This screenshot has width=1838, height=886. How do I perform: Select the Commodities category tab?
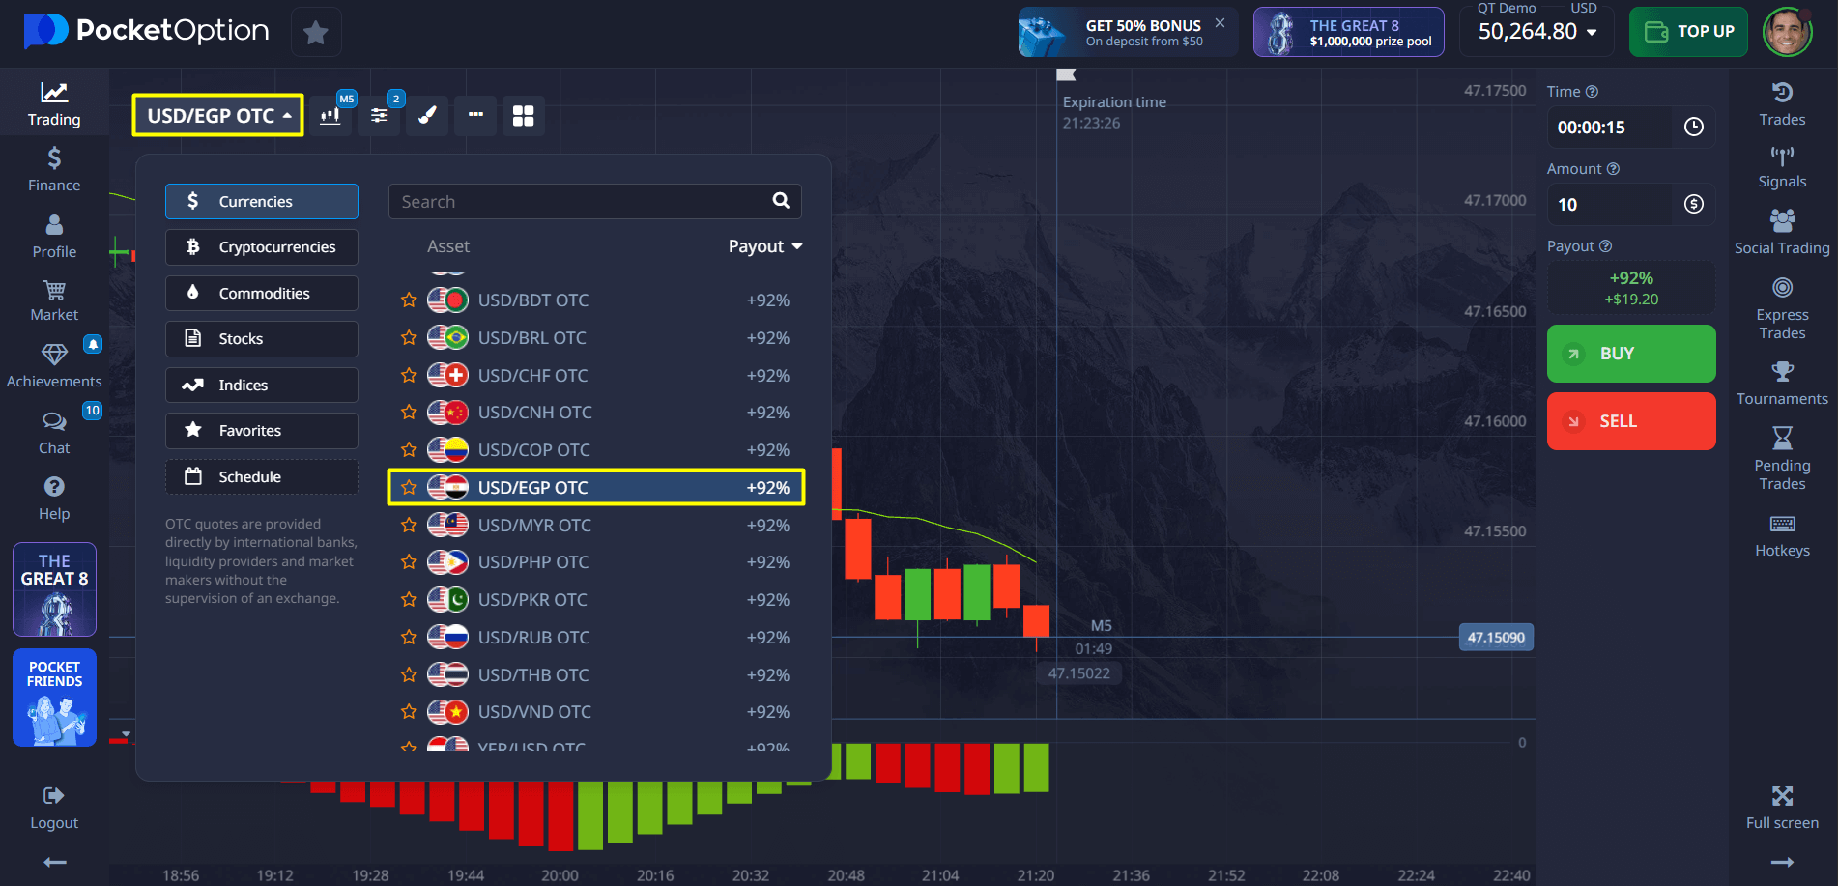[262, 294]
